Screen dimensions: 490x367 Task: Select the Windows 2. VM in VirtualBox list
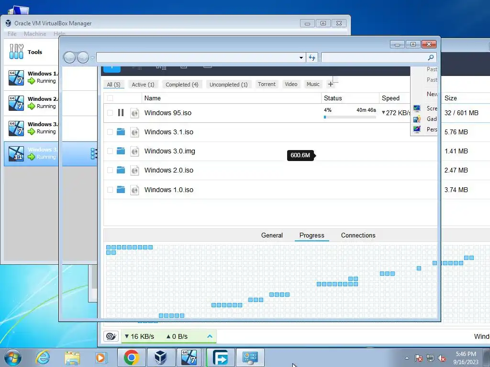pos(31,103)
